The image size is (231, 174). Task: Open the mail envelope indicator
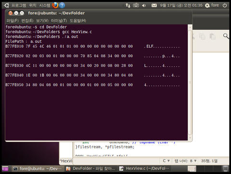click(x=154, y=5)
